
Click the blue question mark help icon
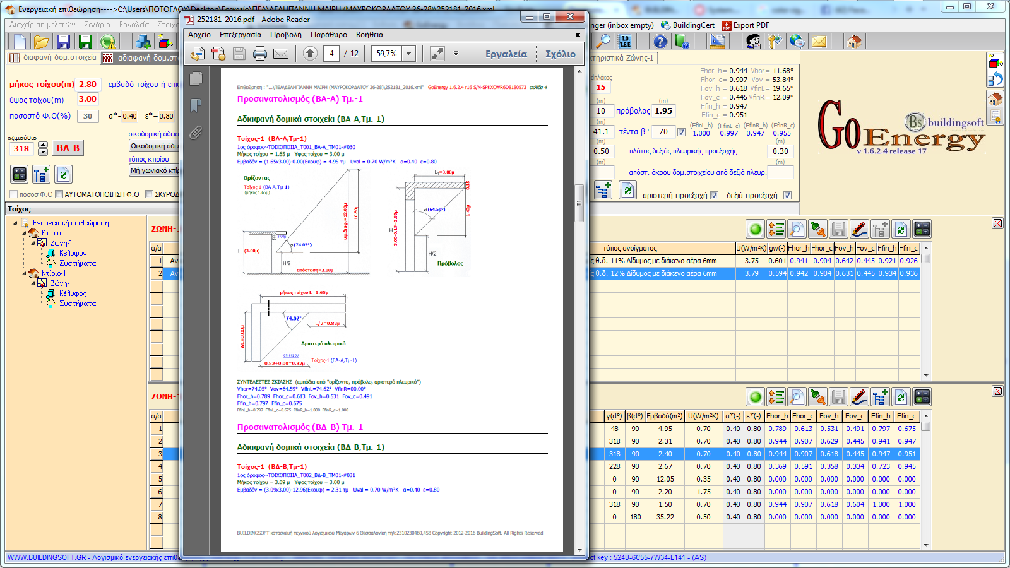click(660, 42)
